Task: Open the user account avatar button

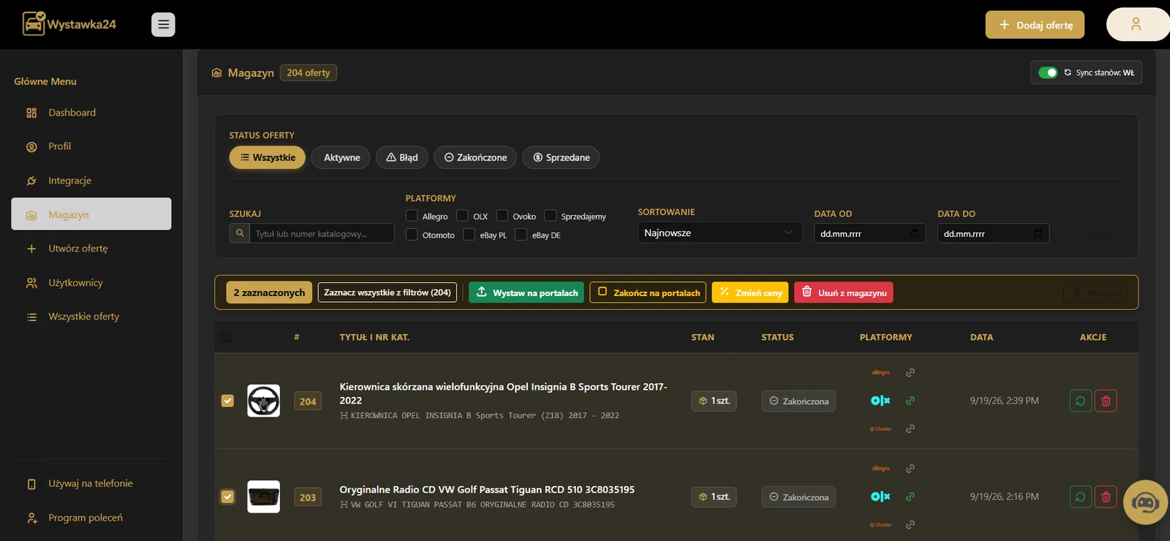Action: click(x=1136, y=24)
